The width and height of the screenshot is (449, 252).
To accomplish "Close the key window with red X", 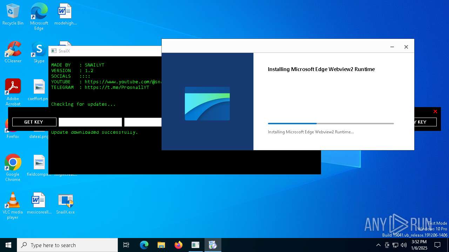I will (435, 112).
